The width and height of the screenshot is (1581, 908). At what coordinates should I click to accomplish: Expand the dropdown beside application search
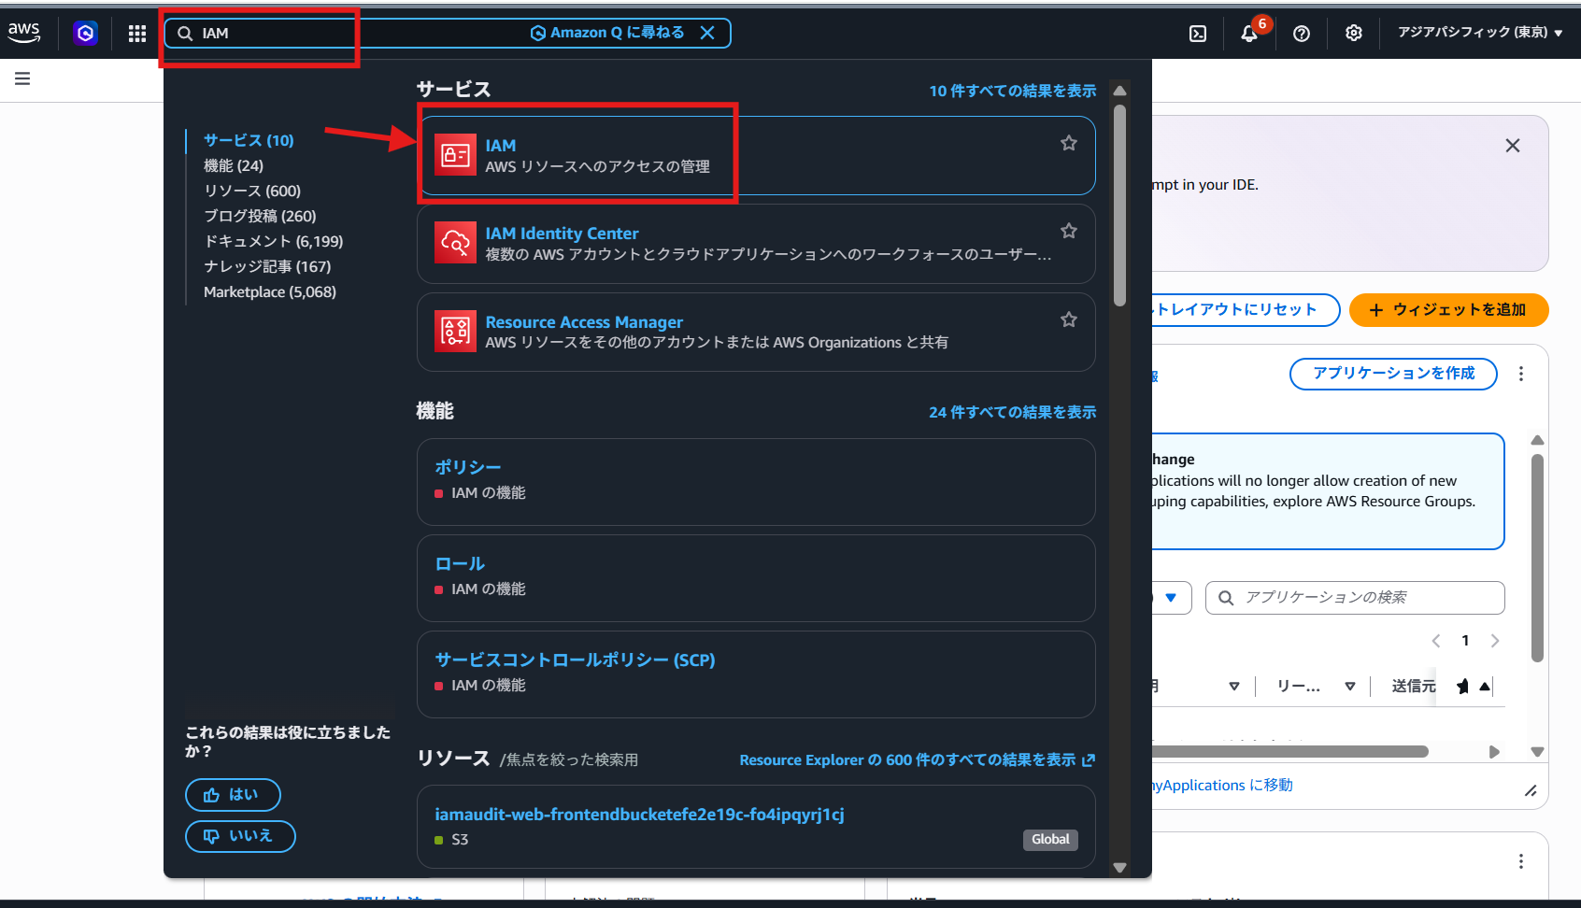(x=1171, y=598)
